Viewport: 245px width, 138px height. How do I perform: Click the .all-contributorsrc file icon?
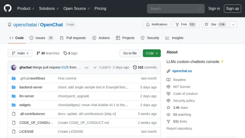14,114
